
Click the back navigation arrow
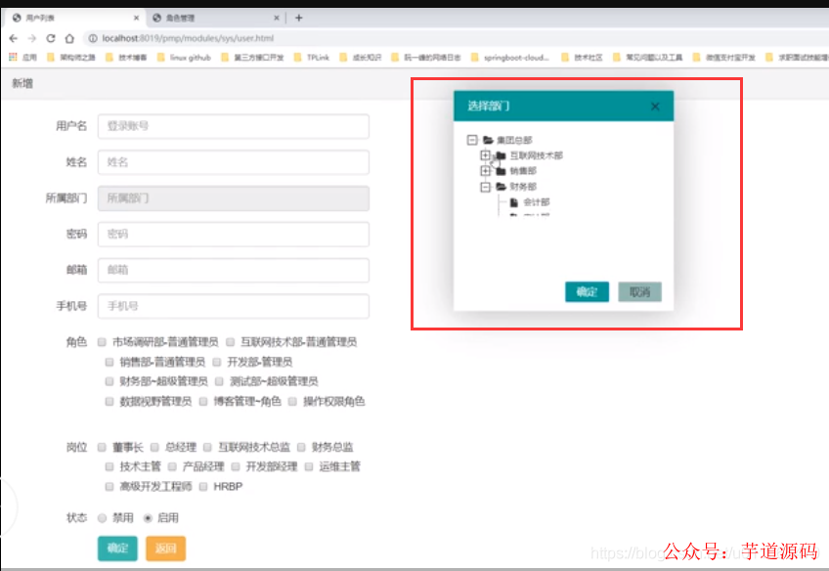click(x=15, y=37)
